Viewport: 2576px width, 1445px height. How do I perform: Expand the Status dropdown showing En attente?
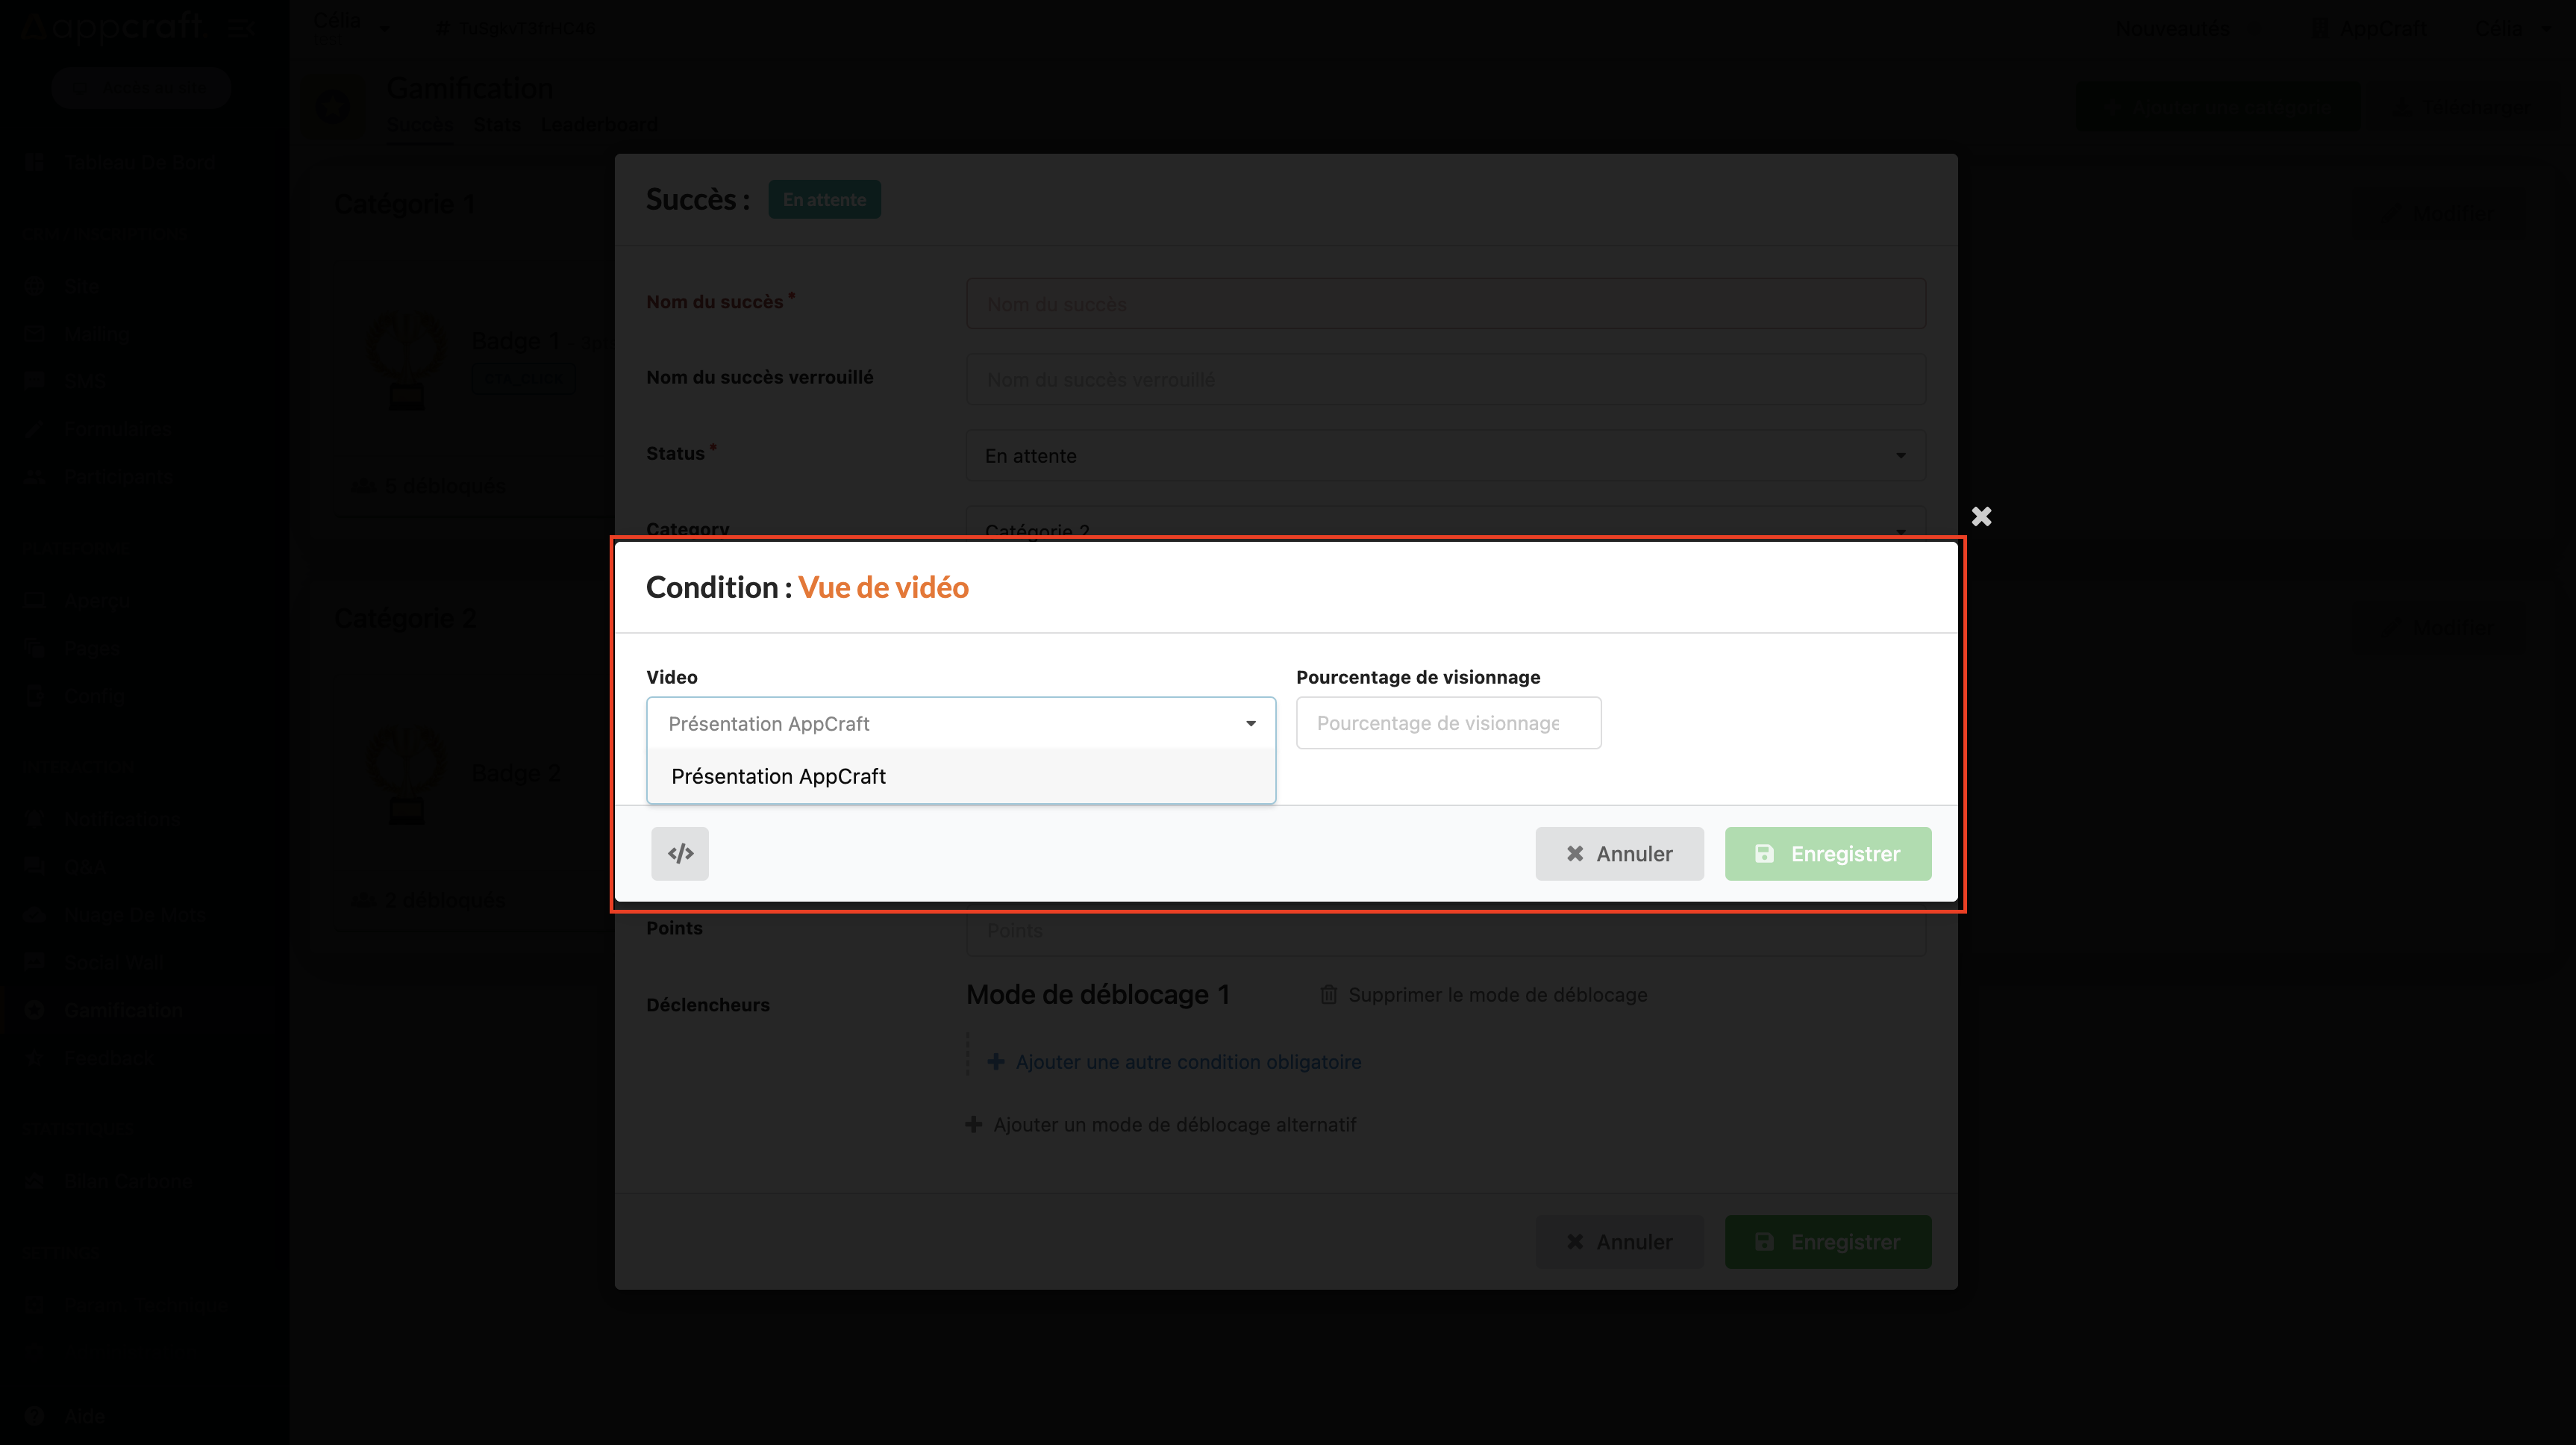[x=1445, y=456]
